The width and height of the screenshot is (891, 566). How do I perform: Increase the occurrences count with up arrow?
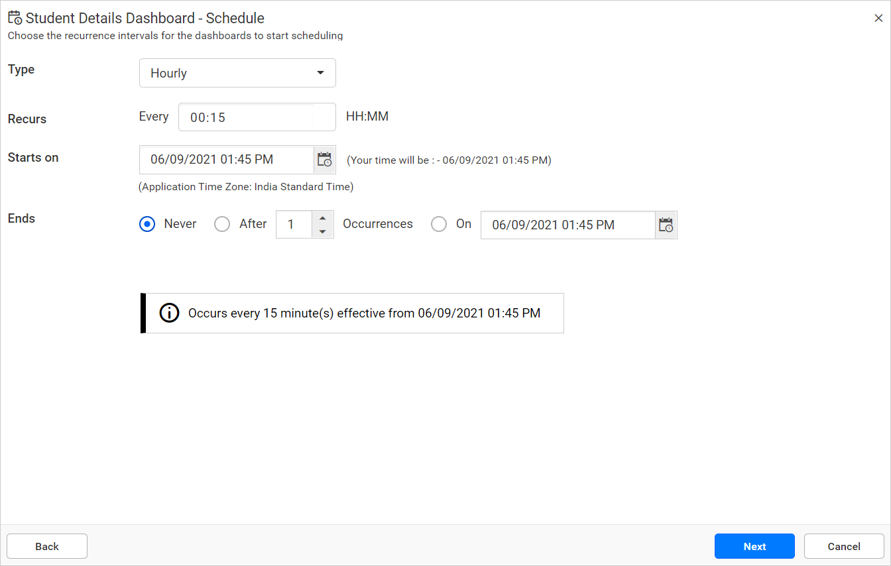coord(322,218)
